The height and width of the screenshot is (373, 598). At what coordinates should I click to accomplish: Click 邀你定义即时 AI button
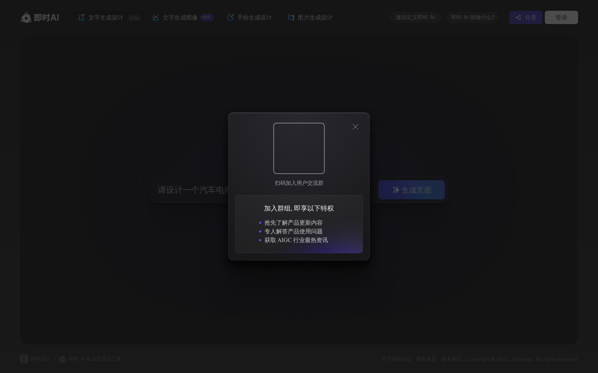pos(415,17)
